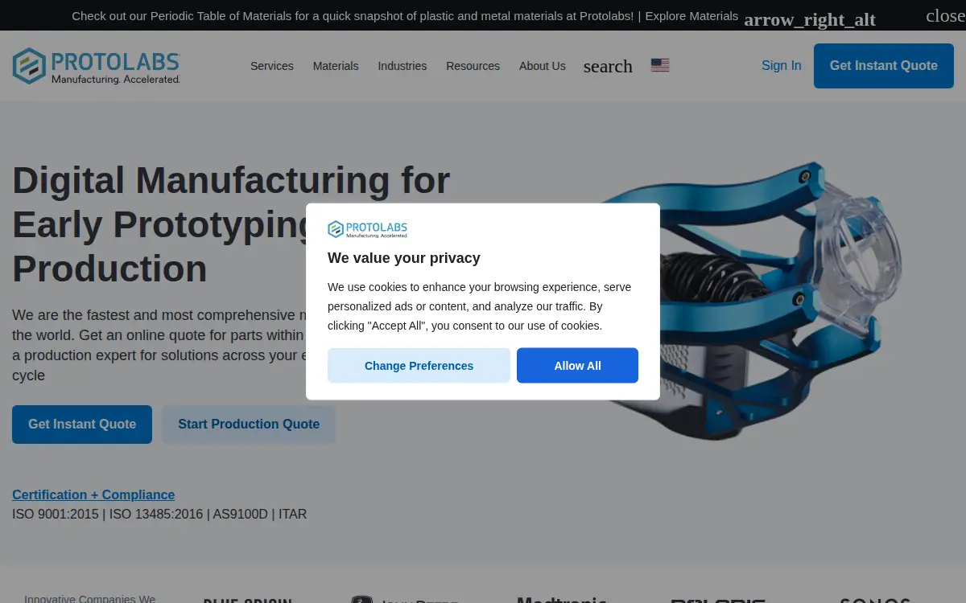Click 'We value your privacy' heading
Image resolution: width=966 pixels, height=603 pixels.
click(x=404, y=258)
